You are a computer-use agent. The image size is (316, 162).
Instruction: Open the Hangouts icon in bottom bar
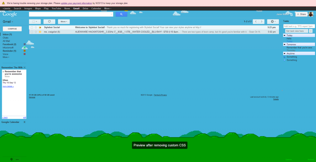point(12,160)
